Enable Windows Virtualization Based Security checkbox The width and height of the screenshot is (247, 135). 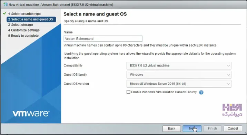click(128, 92)
